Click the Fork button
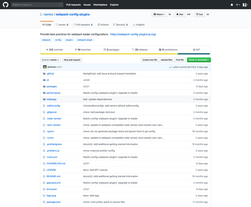Image resolution: width=251 pixels, height=207 pixels. pos(200,14)
